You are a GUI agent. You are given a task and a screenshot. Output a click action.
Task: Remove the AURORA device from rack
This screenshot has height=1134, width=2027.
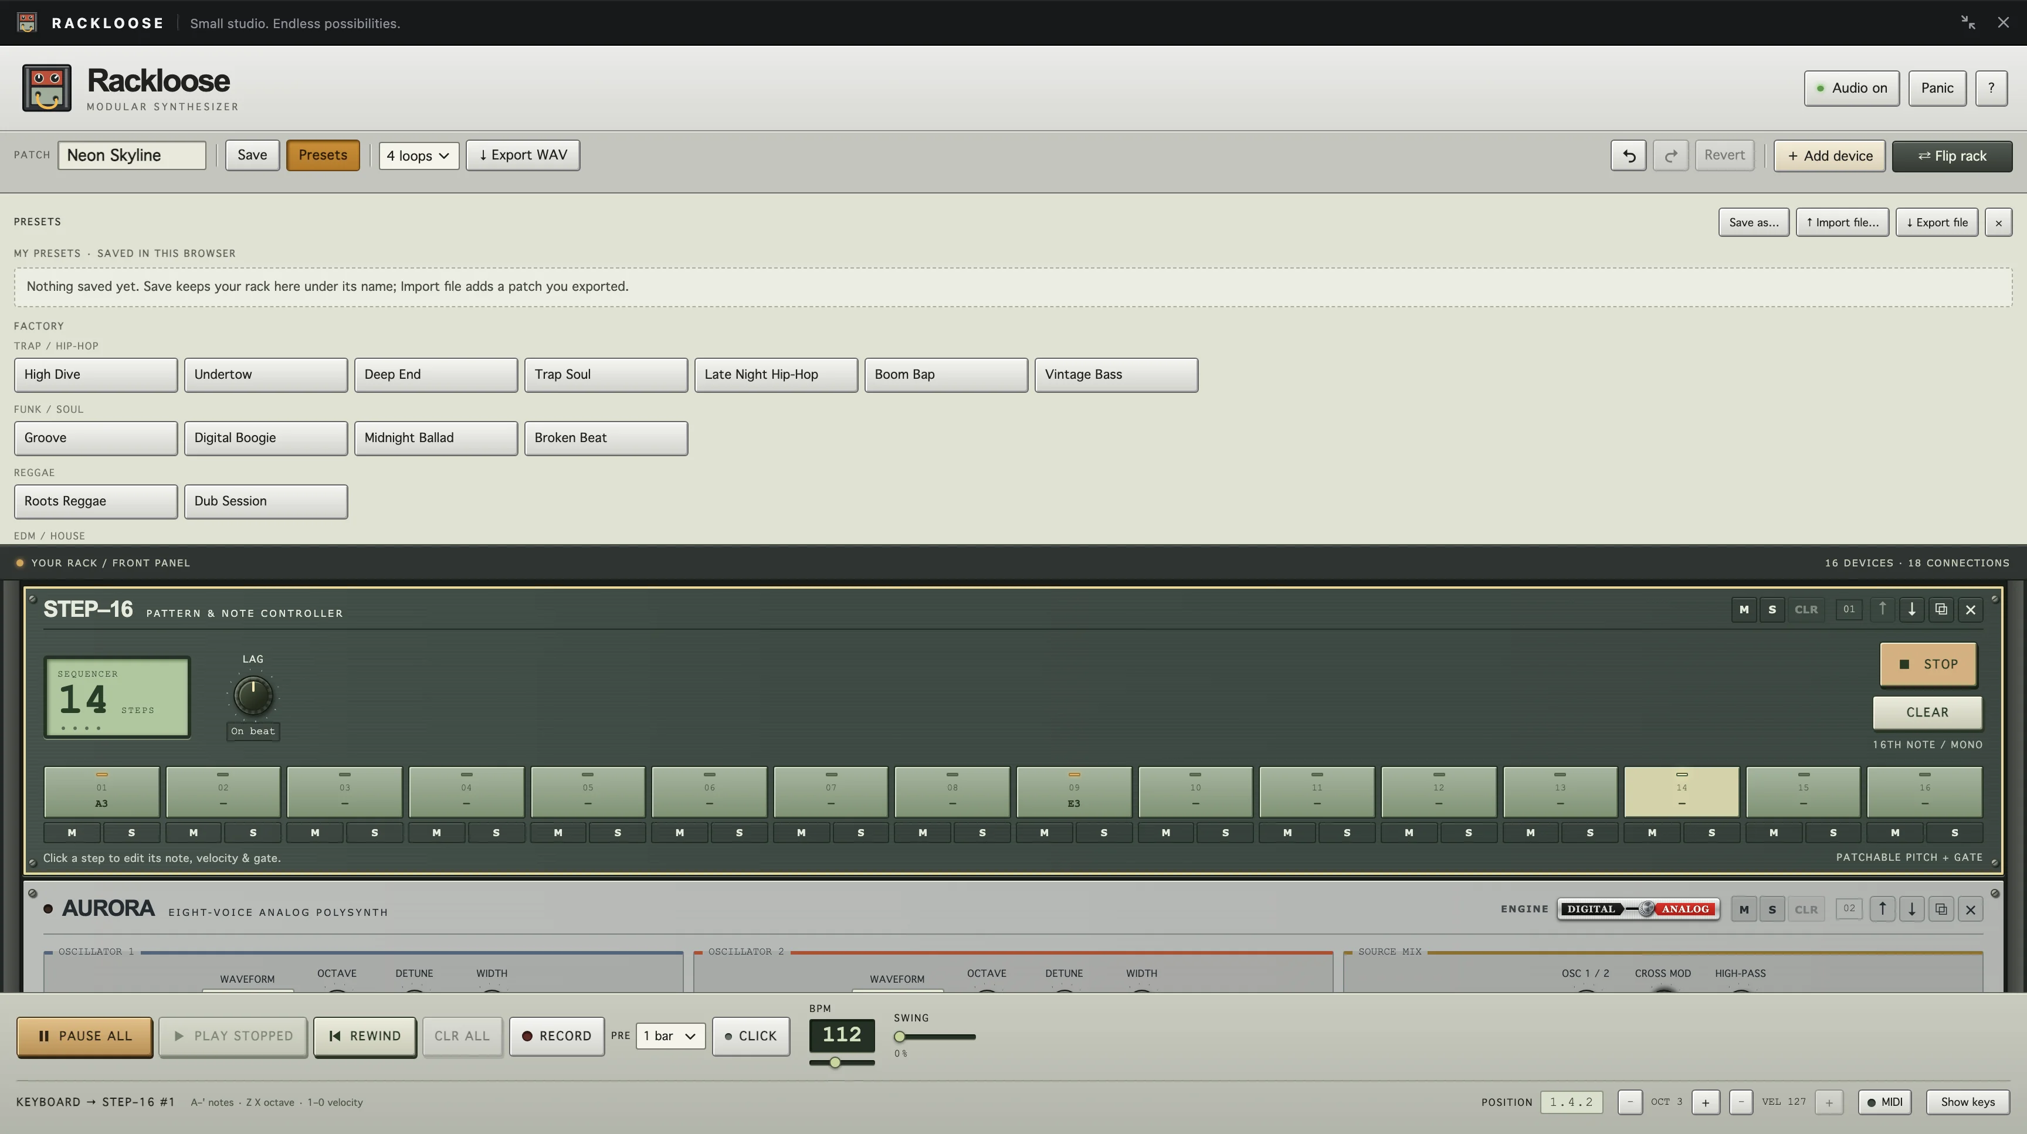[x=1970, y=909]
